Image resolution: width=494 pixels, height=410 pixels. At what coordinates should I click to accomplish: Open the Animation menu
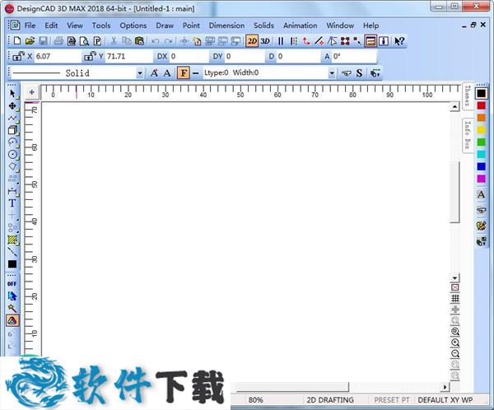(x=300, y=26)
